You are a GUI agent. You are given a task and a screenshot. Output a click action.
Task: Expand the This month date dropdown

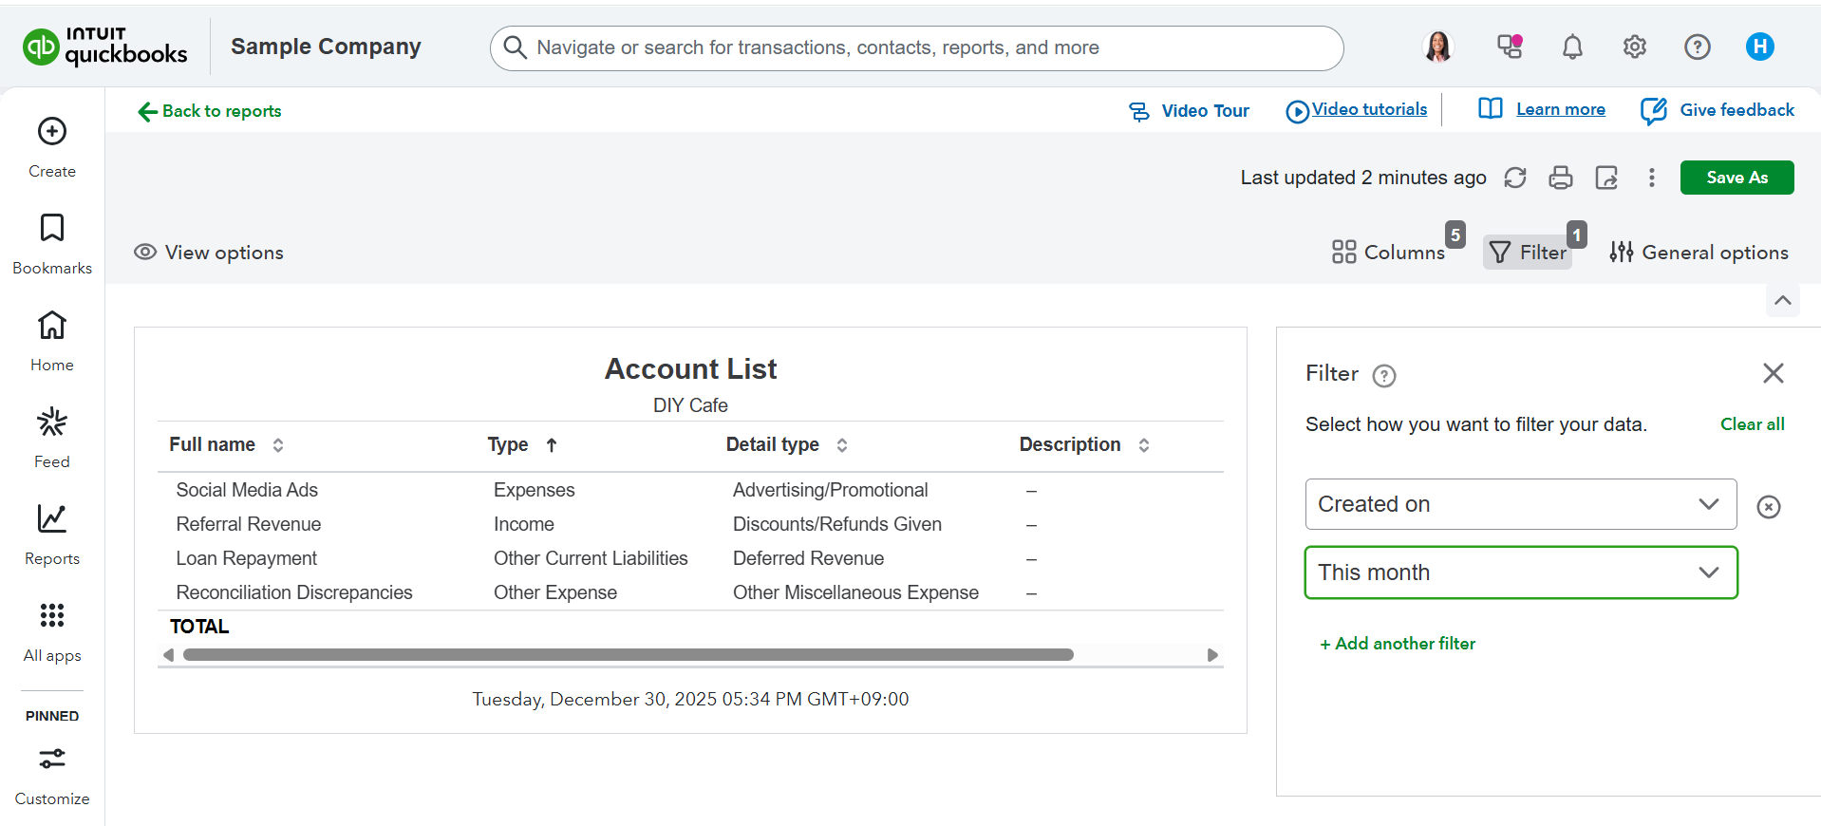[x=1520, y=573]
